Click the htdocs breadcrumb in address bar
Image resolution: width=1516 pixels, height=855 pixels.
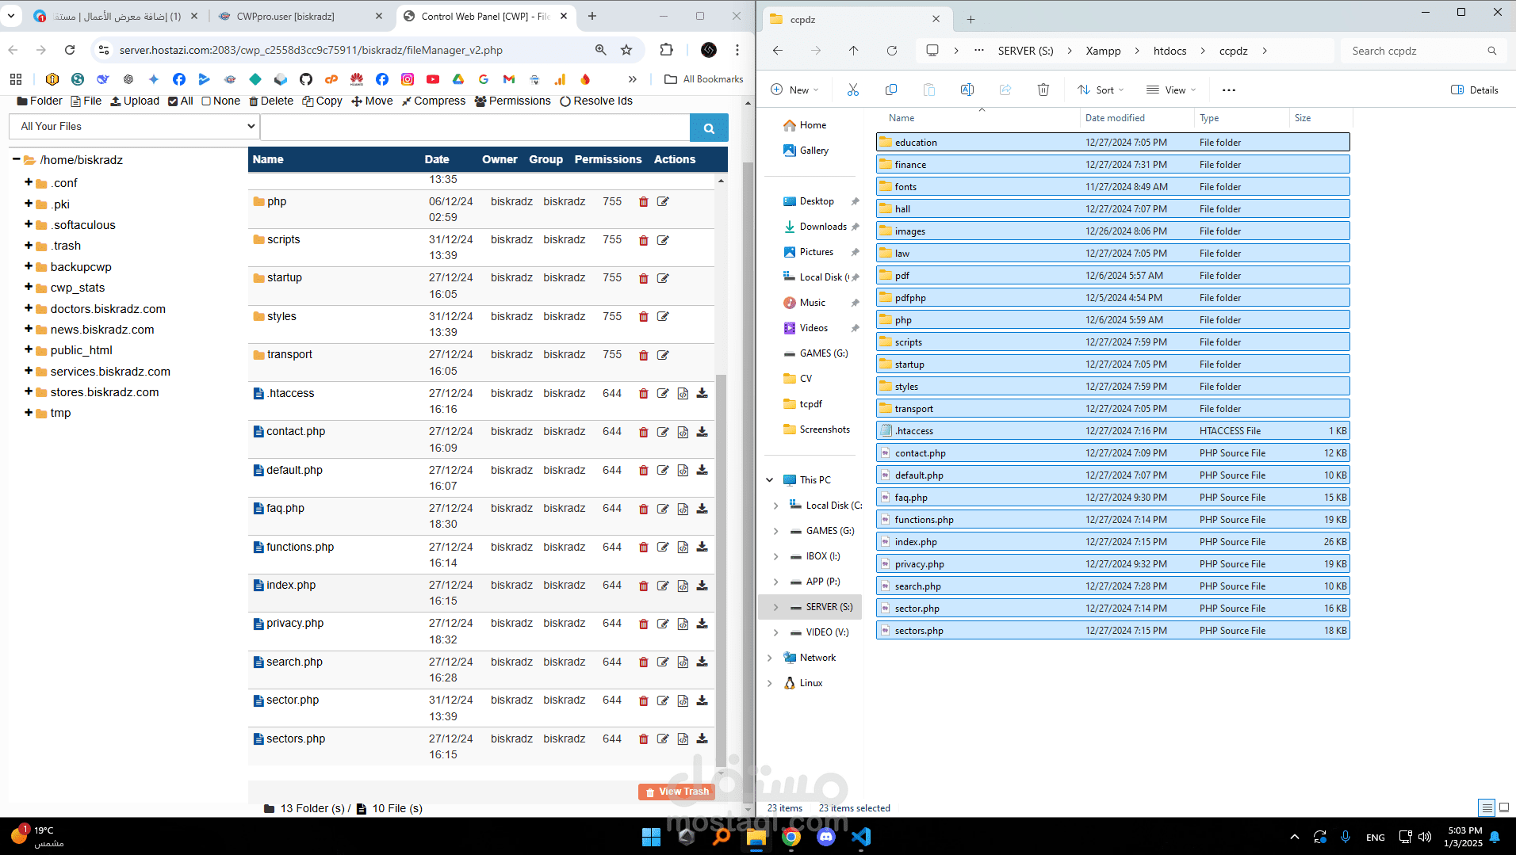[x=1170, y=51]
